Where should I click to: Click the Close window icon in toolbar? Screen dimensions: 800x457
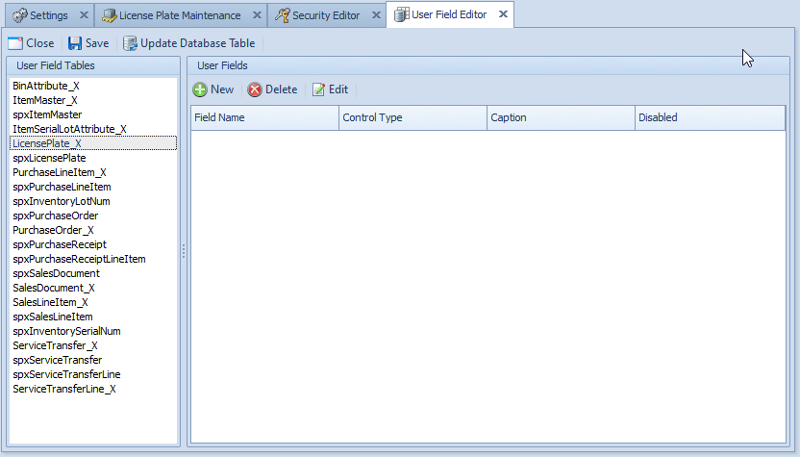click(x=14, y=43)
